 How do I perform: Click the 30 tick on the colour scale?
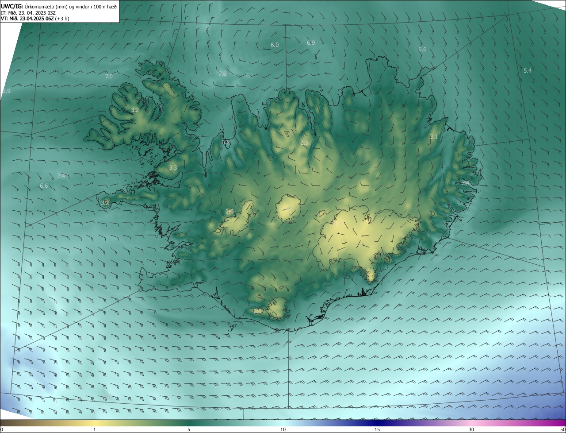coord(471,430)
